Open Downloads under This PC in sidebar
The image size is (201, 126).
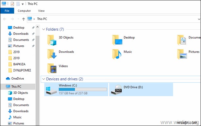[x=18, y=111]
